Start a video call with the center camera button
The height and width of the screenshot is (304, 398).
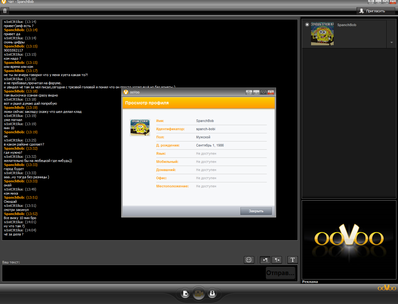[199, 294]
